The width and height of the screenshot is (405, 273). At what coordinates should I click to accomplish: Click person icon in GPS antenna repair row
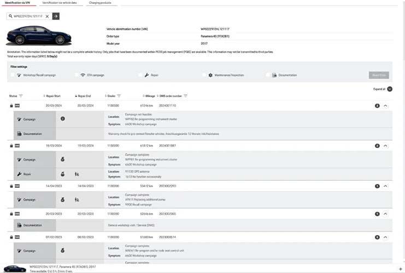pyautogui.click(x=77, y=174)
